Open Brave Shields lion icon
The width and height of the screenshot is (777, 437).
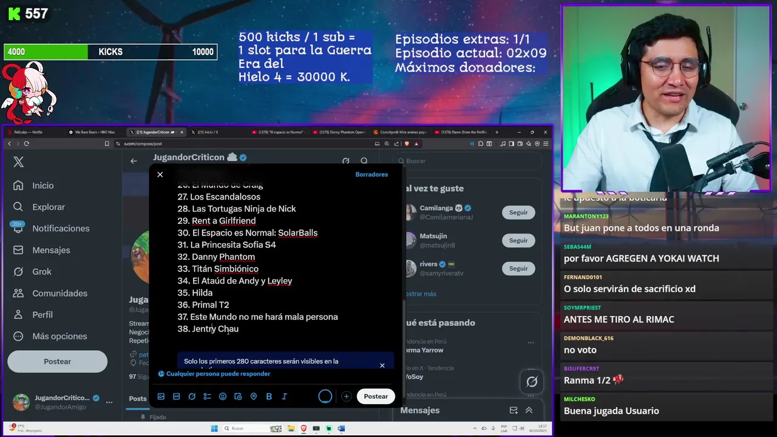(407, 144)
